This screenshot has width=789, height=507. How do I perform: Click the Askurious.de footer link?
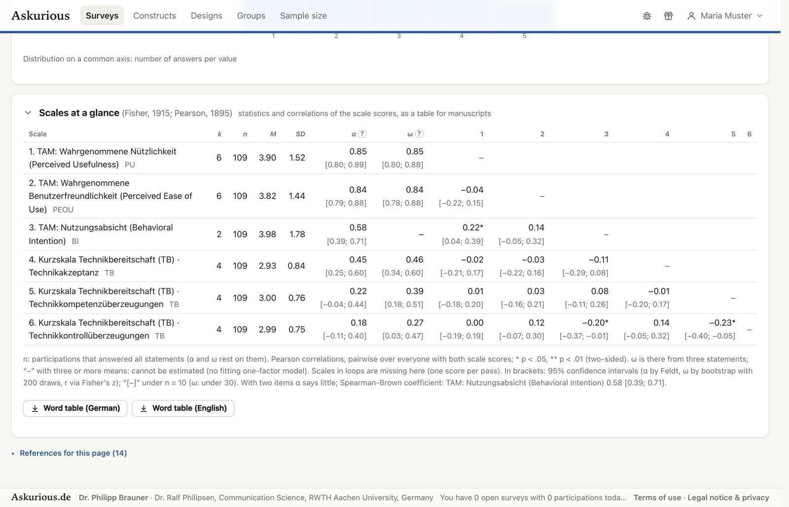click(x=41, y=497)
